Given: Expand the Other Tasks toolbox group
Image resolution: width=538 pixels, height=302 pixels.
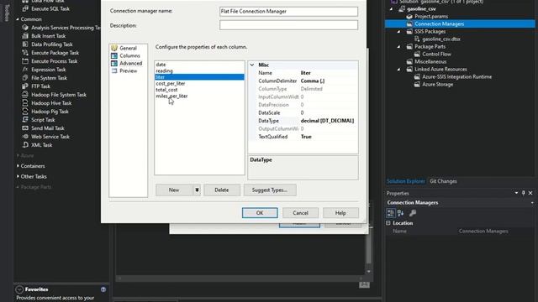Looking at the screenshot, I should click(18, 176).
